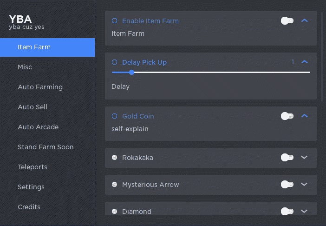Click the circle icon beside Delay Pick Up
Screen dimensions: 326x226
115,62
